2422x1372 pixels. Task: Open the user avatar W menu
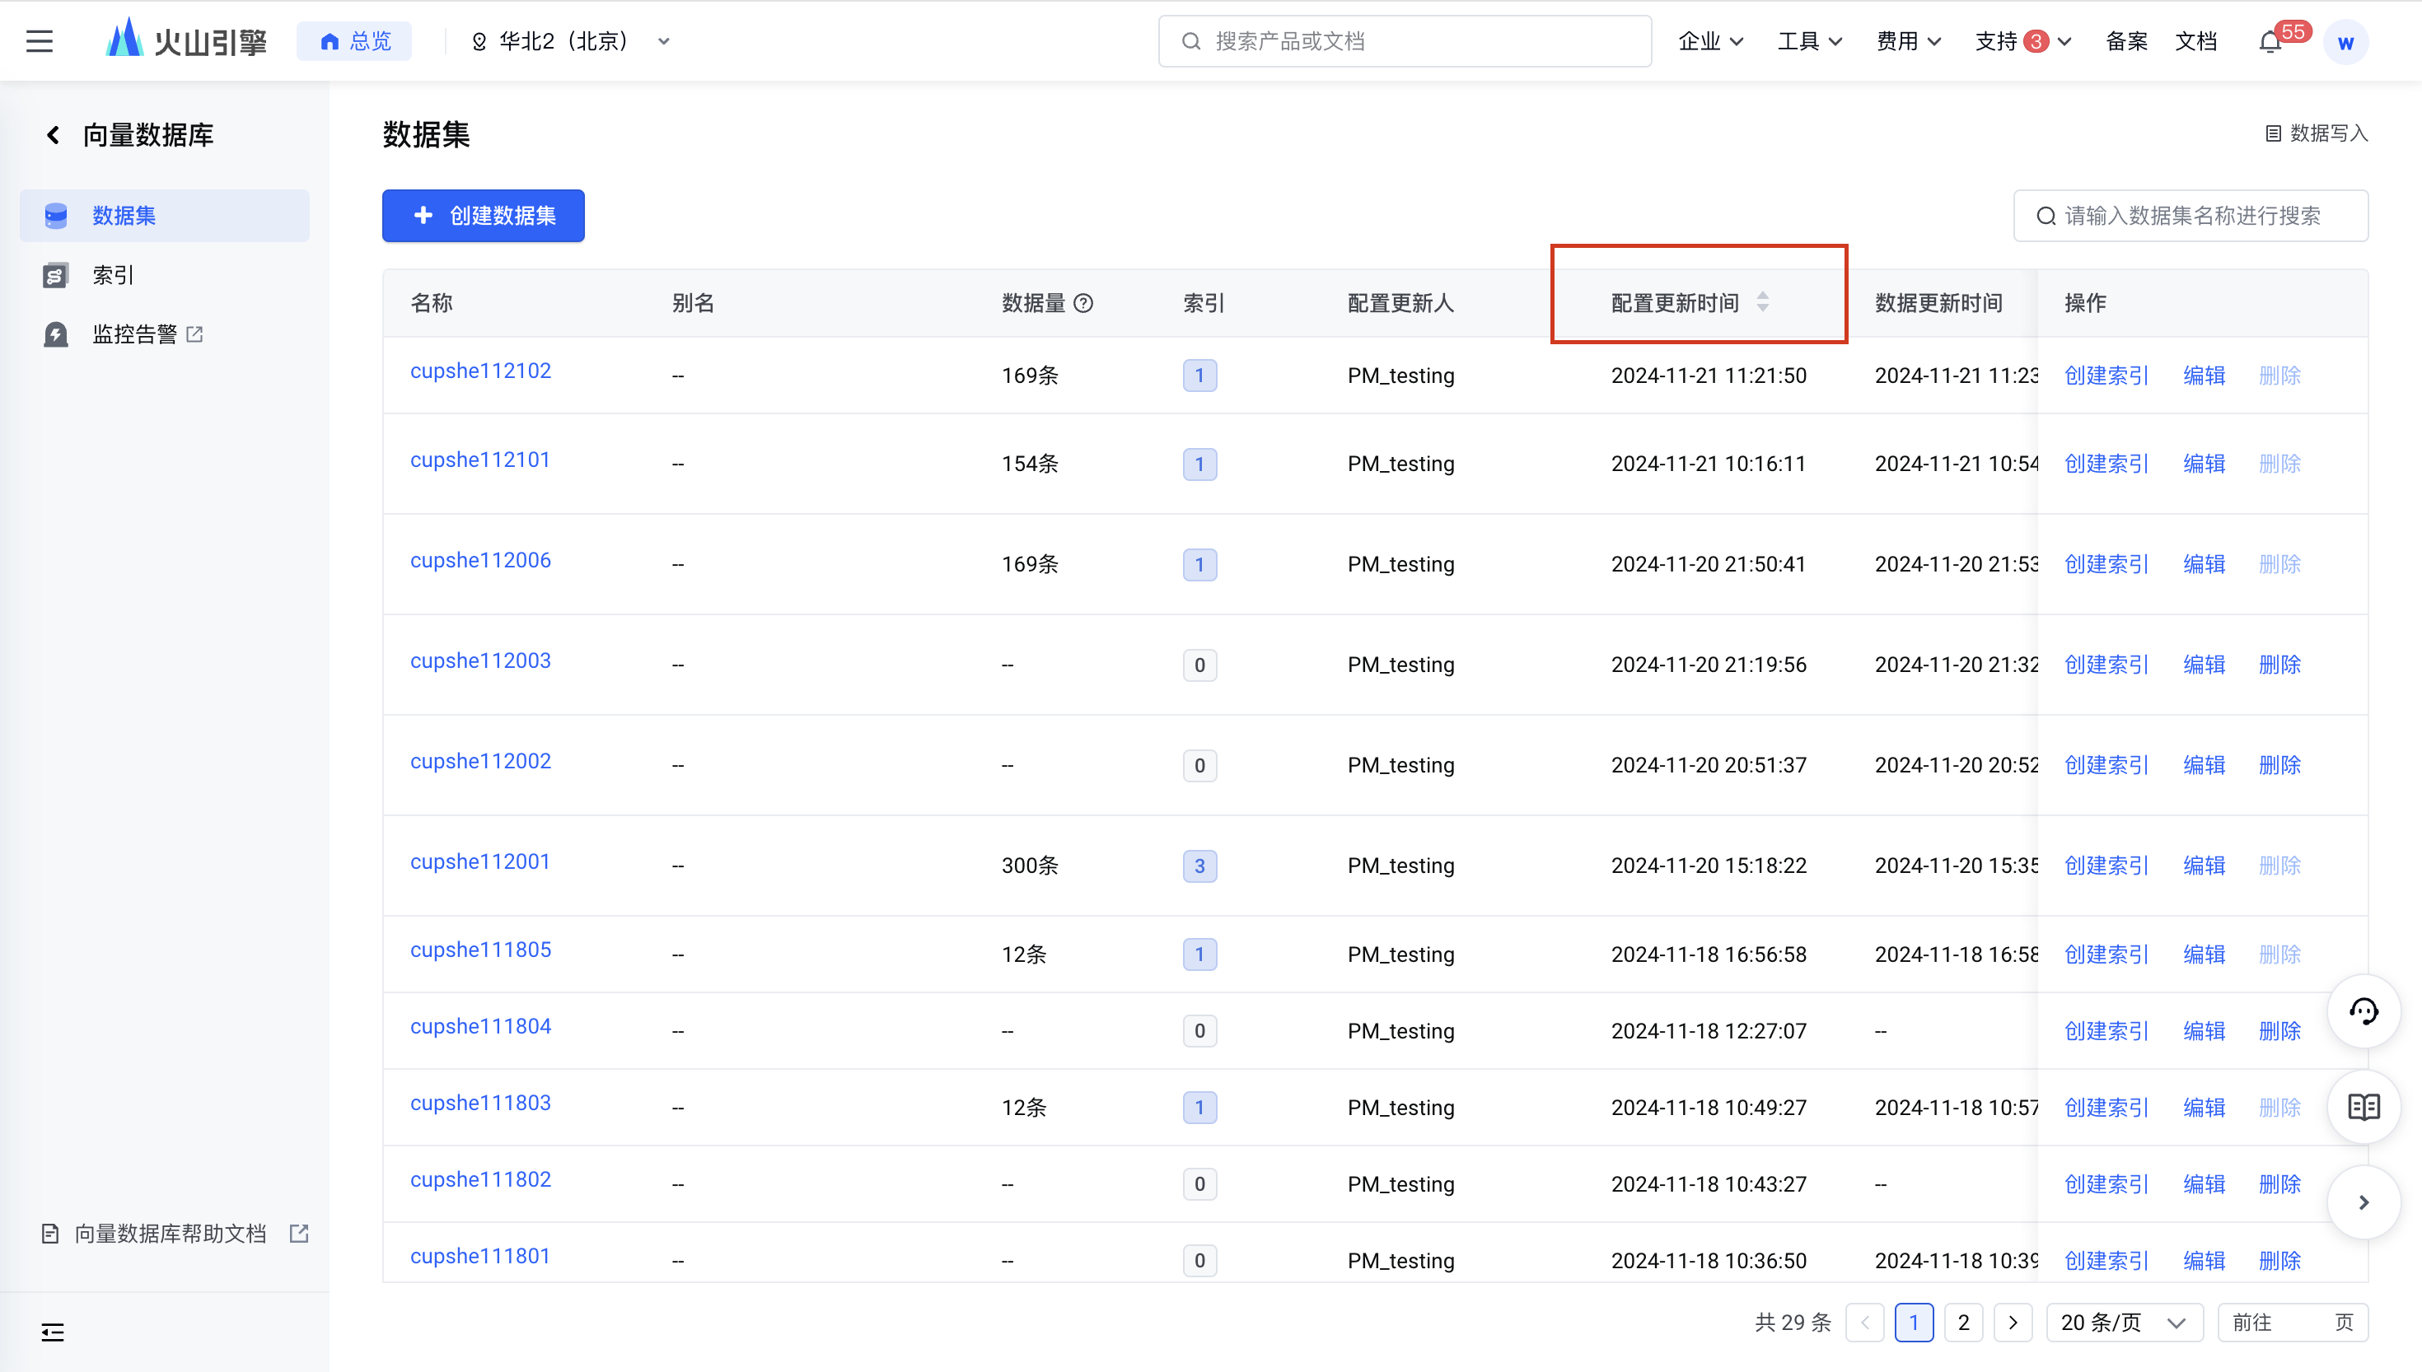(x=2345, y=42)
